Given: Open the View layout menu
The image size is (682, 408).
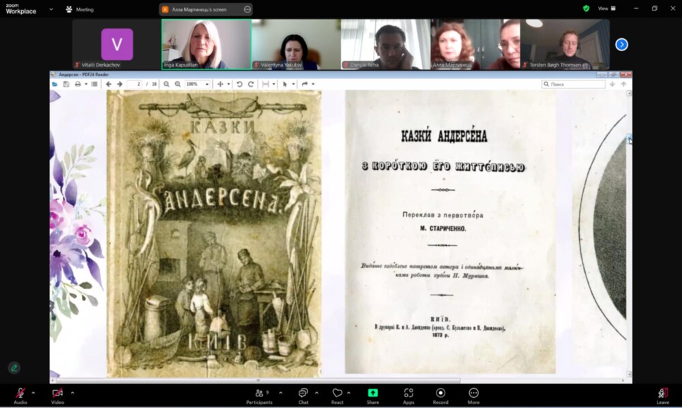Looking at the screenshot, I should [x=606, y=8].
